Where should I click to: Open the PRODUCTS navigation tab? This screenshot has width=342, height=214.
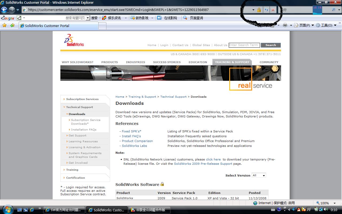[x=110, y=62]
